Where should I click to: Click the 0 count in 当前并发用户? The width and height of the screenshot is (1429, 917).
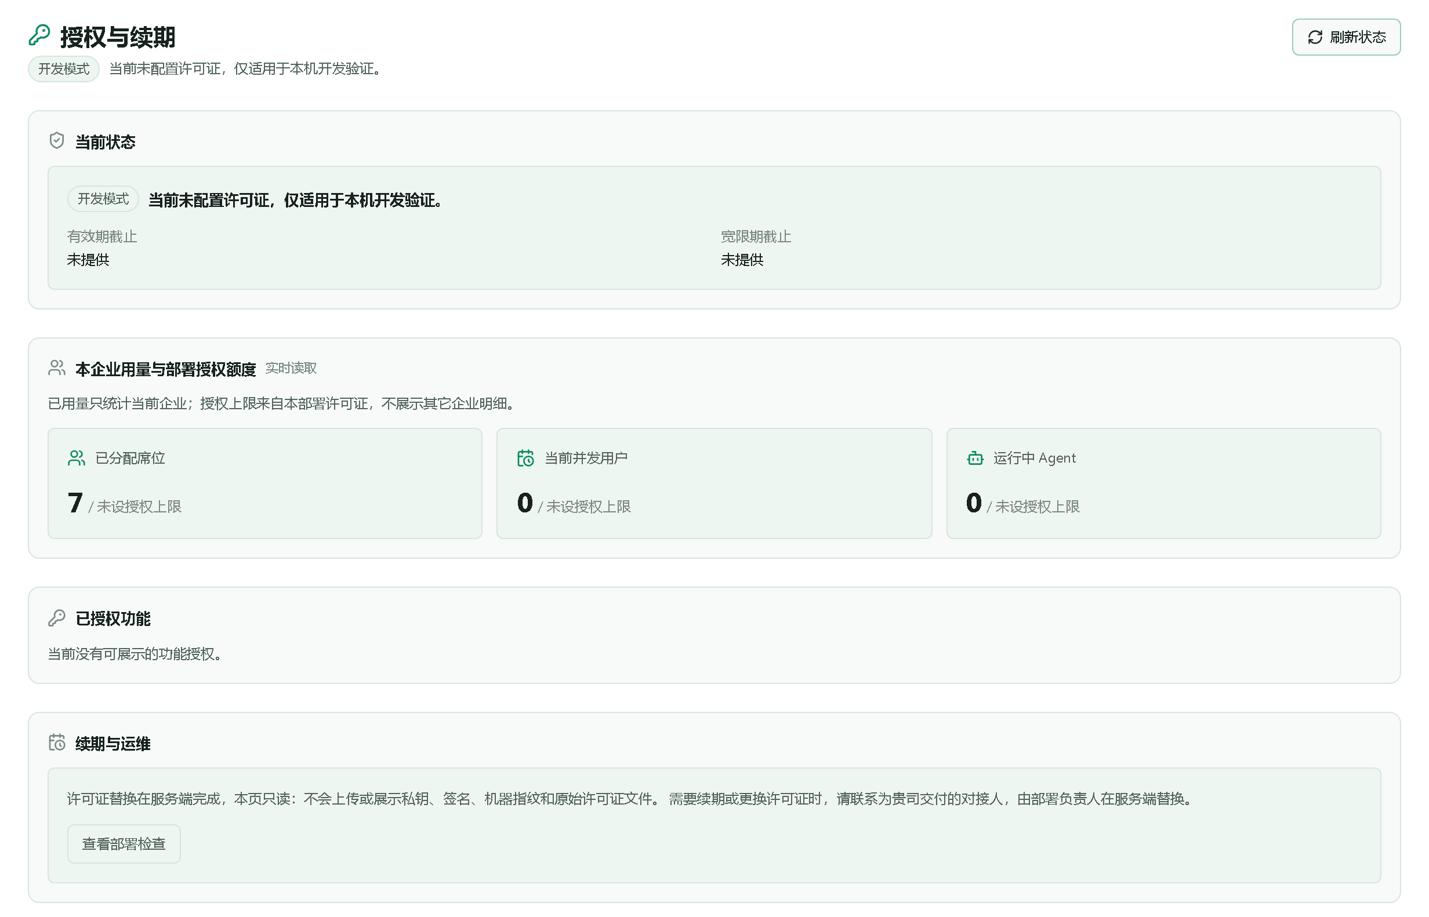(525, 503)
